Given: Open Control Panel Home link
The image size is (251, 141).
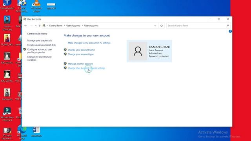Looking at the screenshot, I should 37,34.
